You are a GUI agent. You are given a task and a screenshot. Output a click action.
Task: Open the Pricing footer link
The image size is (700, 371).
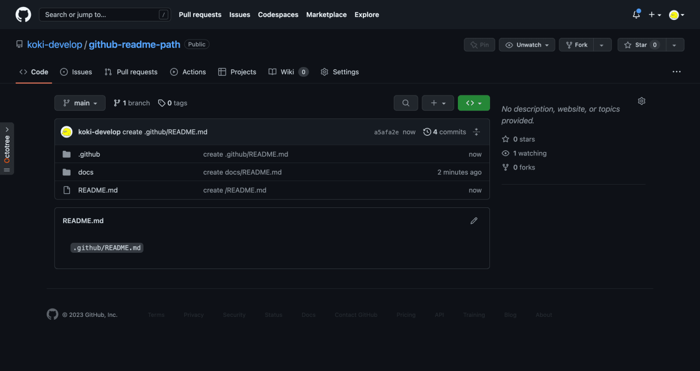click(x=406, y=315)
